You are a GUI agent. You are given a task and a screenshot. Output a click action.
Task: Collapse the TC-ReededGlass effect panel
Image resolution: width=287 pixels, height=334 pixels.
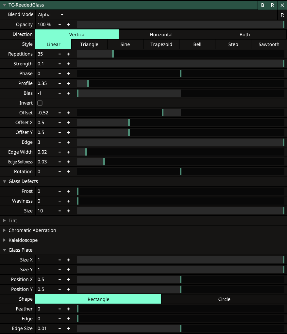point(5,5)
